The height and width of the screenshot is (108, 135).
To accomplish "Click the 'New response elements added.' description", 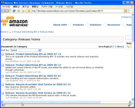I will pos(21,87).
